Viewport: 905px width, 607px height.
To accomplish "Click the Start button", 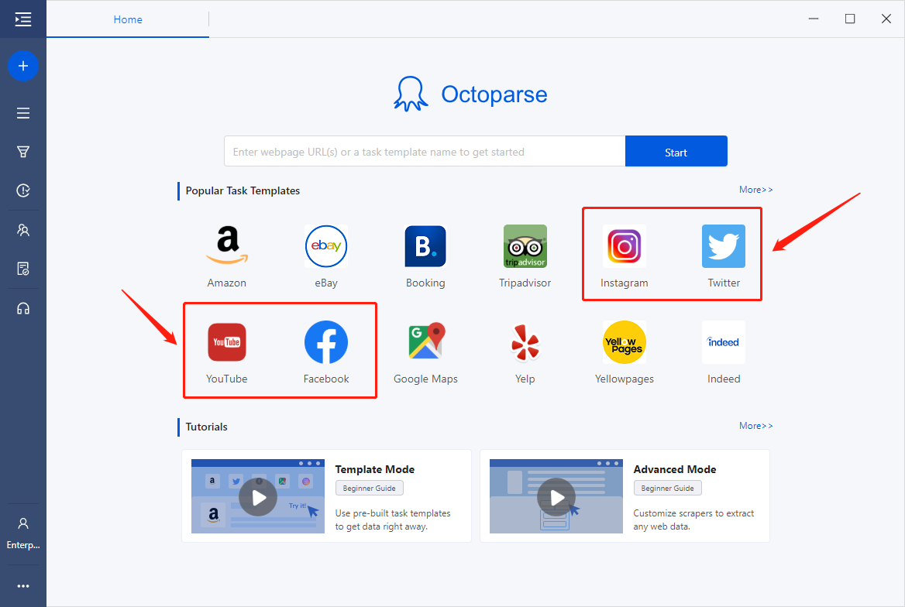I will tap(676, 152).
